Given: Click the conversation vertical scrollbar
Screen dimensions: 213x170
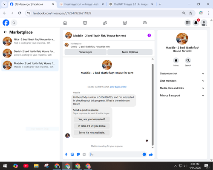Looking at the screenshot, I should (x=153, y=105).
